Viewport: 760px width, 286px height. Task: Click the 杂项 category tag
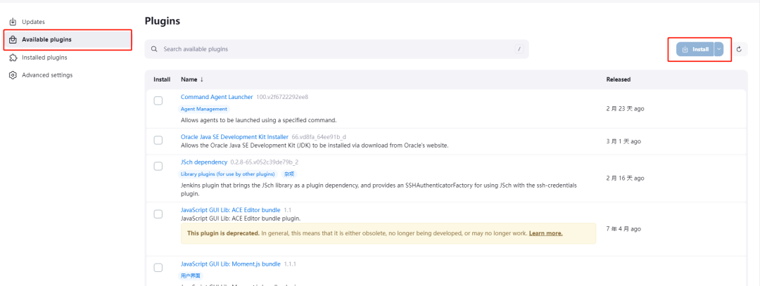click(x=289, y=174)
